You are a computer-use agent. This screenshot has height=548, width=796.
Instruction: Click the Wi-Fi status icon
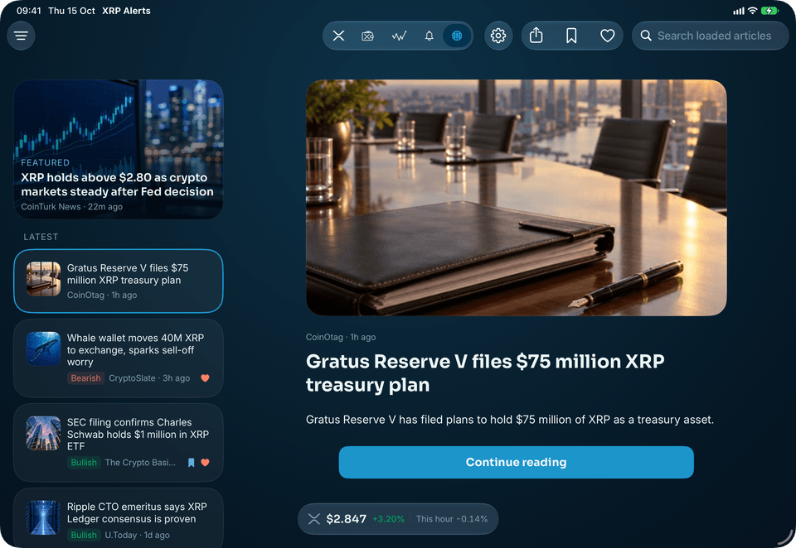[752, 11]
